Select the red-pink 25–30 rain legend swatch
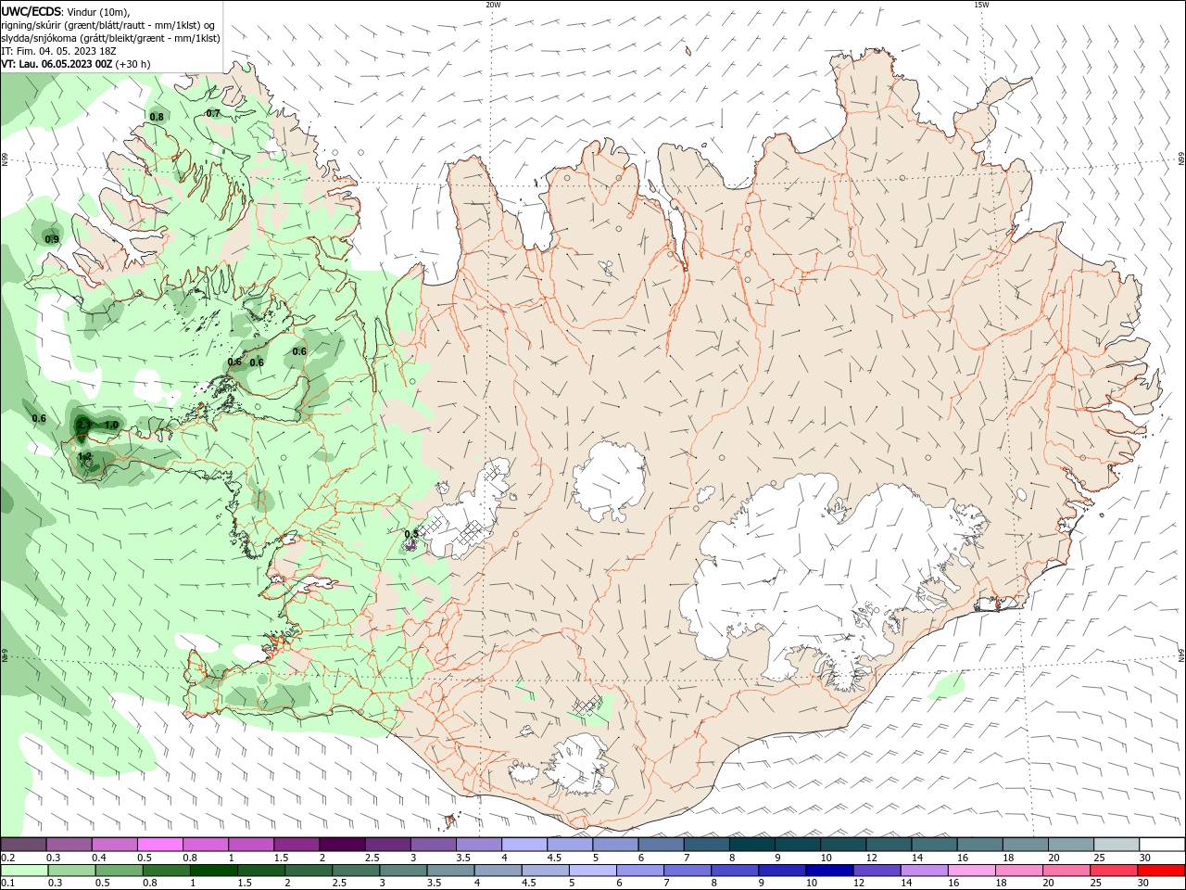This screenshot has width=1186, height=890. click(x=1113, y=871)
